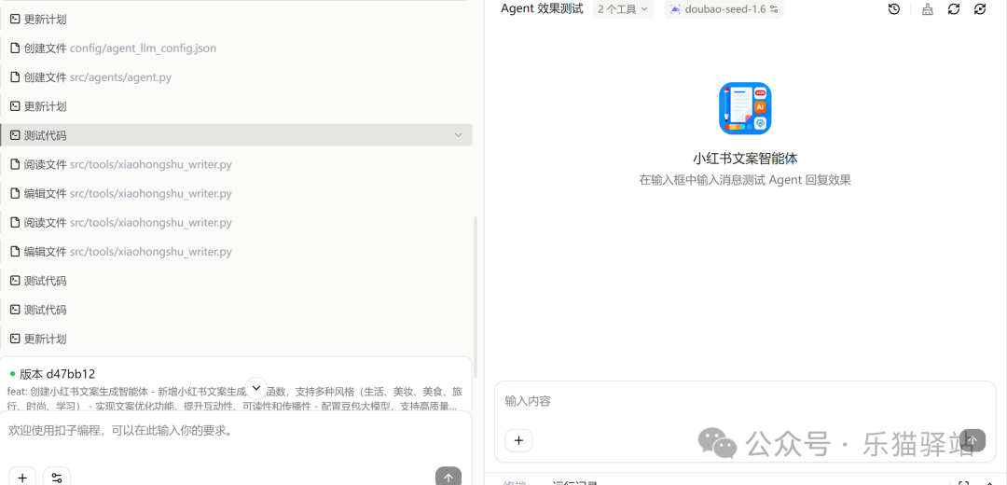The height and width of the screenshot is (485, 1007).
Task: Jump to latest with round down-arrow button
Action: pos(256,387)
